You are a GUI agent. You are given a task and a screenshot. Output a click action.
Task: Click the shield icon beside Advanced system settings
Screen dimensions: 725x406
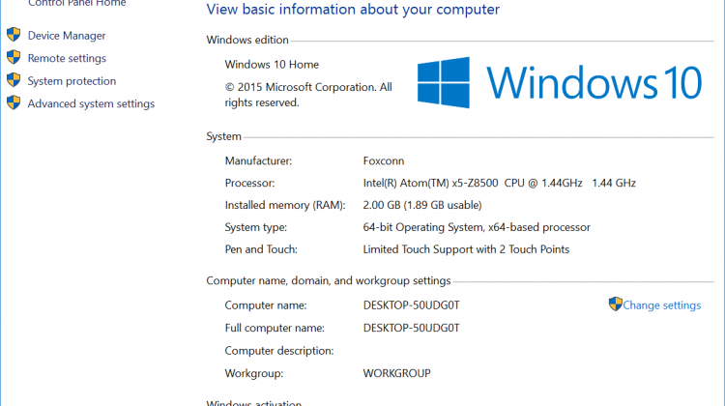click(x=14, y=102)
